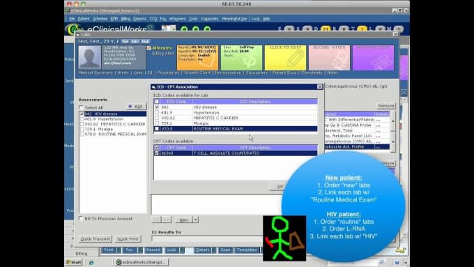Check 729.1 Myalgia in ICD Codes list
Viewport: 474px width, 267px height.
coord(157,123)
